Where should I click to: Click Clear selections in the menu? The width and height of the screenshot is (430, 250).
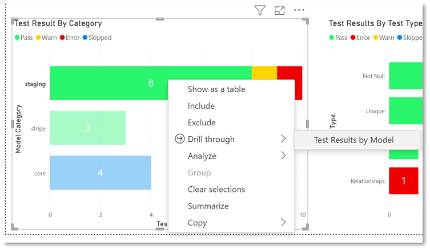tap(216, 189)
